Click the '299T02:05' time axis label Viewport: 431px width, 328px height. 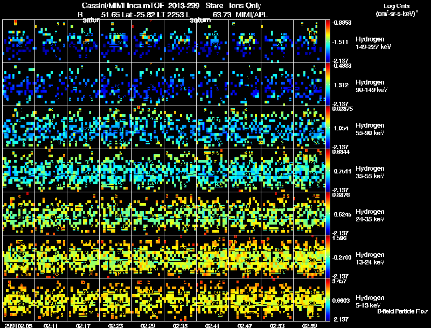[18, 325]
